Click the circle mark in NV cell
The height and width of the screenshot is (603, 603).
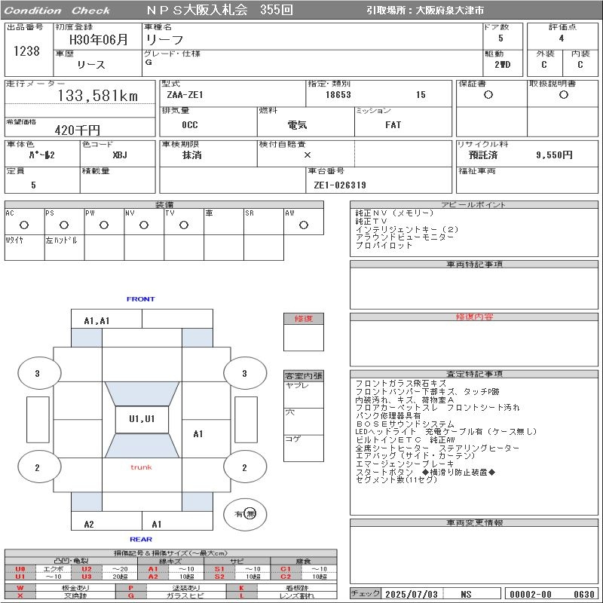pos(144,225)
